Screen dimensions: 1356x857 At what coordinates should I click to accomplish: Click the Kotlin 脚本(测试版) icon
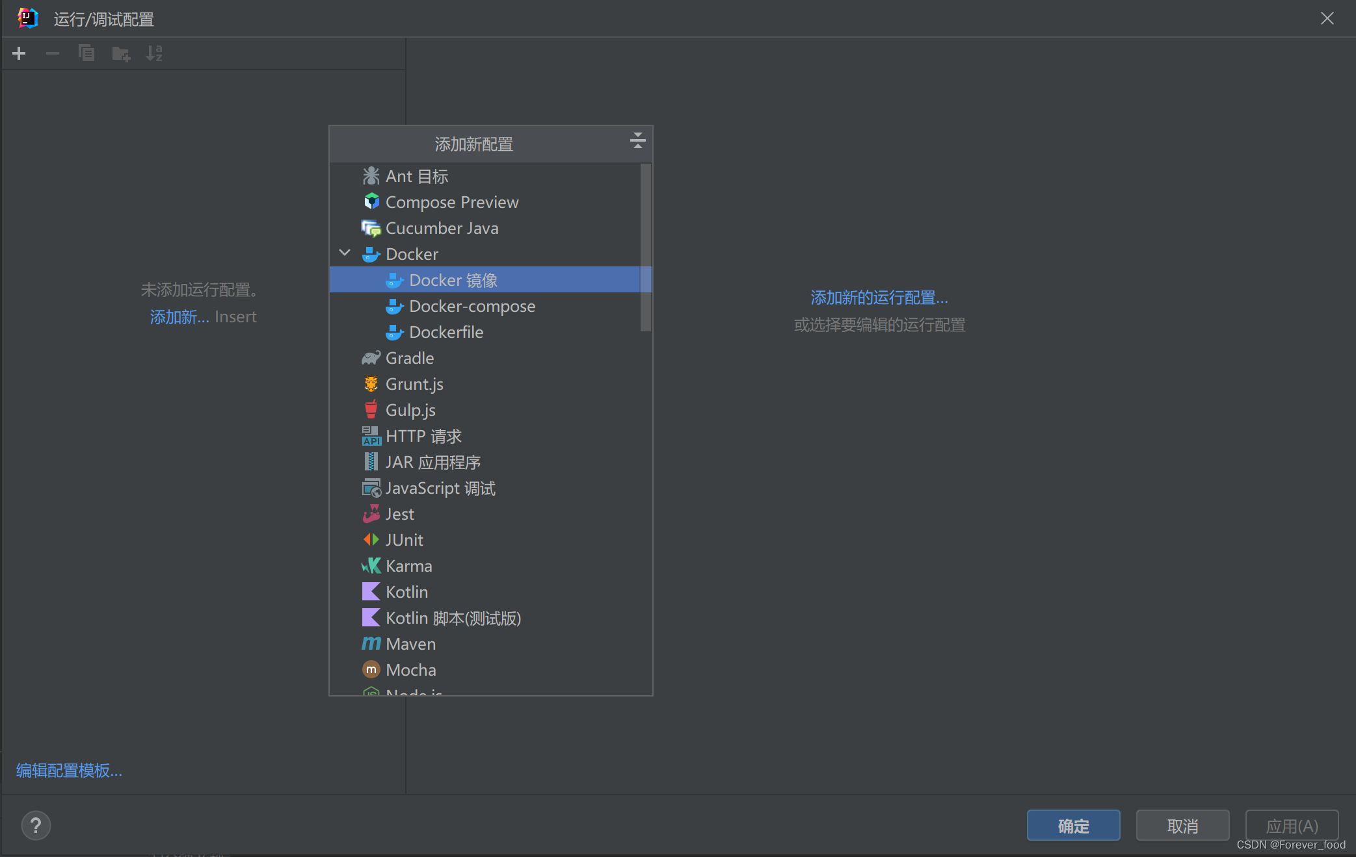point(371,618)
